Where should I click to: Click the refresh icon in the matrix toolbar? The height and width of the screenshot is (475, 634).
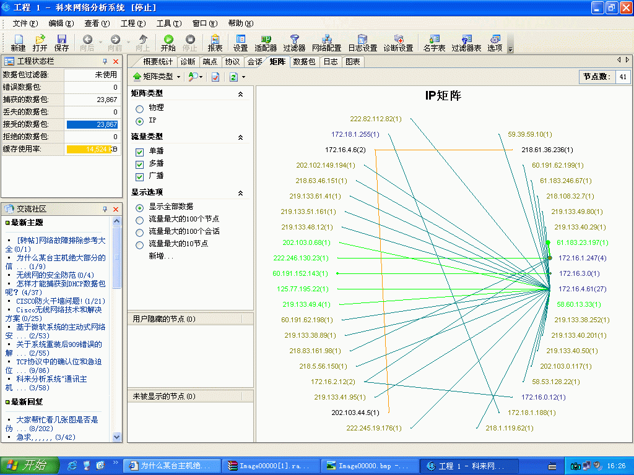(x=233, y=77)
